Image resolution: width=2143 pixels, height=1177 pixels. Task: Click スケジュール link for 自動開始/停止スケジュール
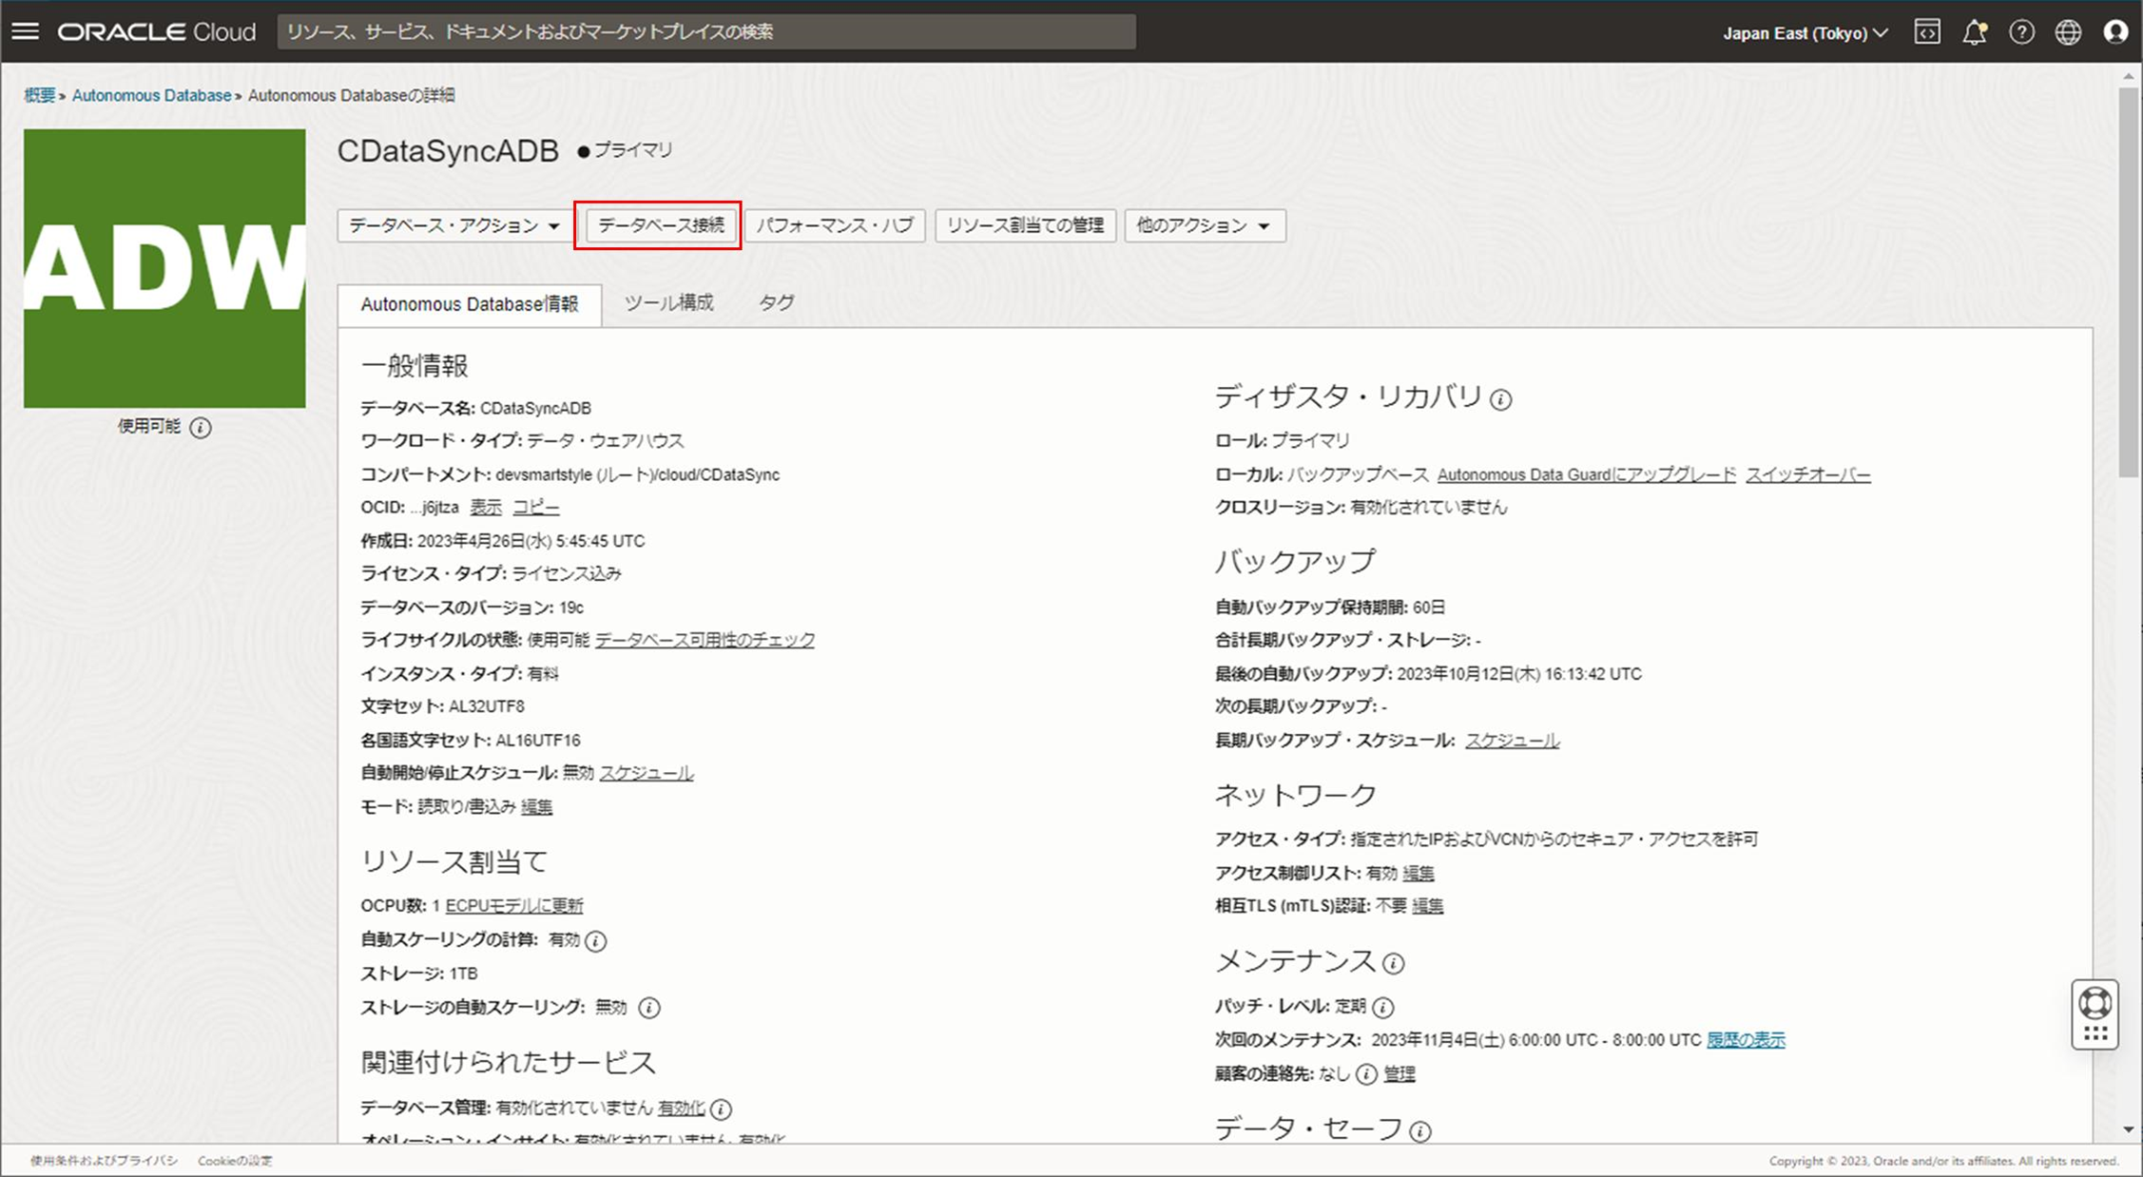pos(646,773)
